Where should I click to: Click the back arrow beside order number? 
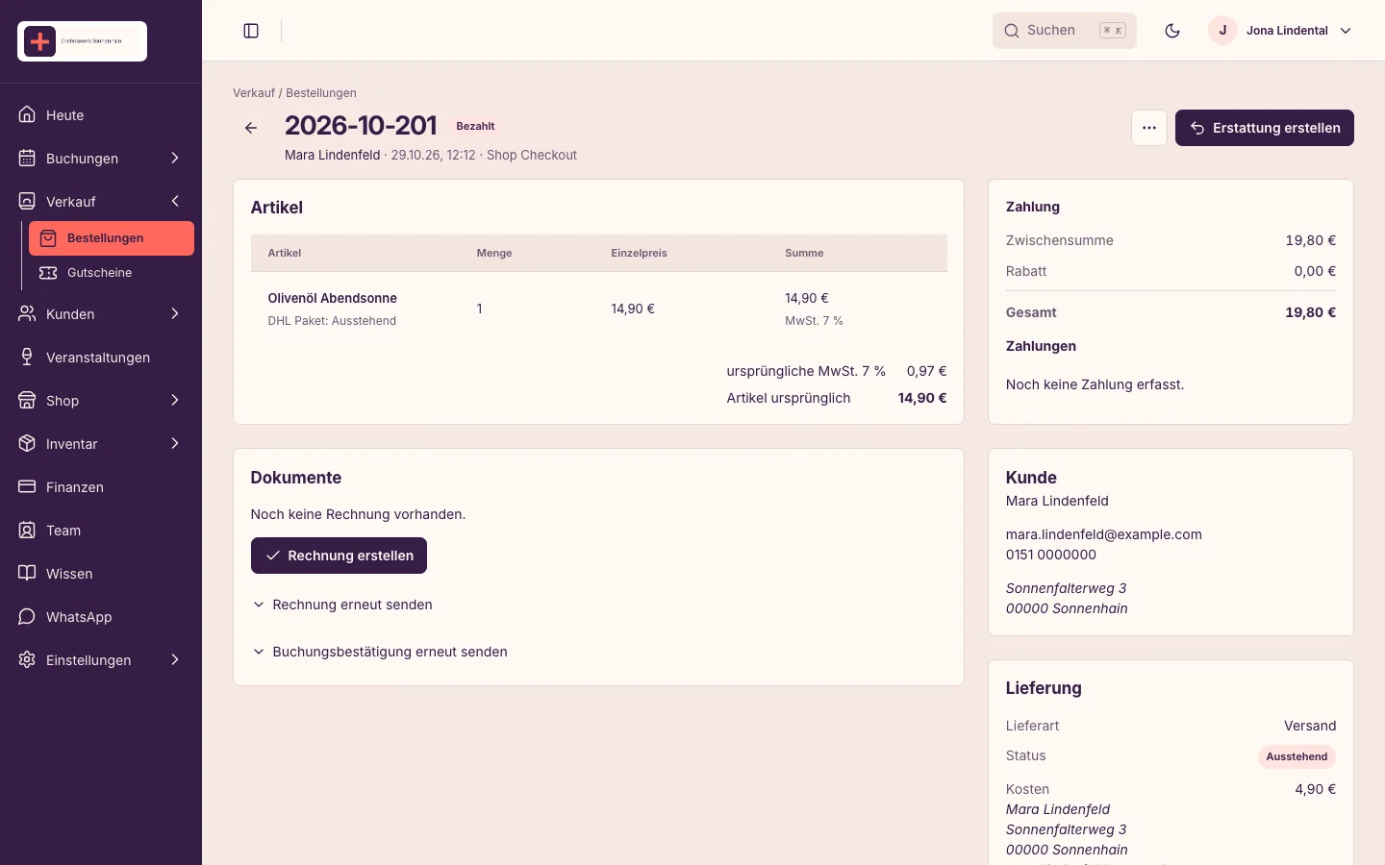[x=251, y=128]
